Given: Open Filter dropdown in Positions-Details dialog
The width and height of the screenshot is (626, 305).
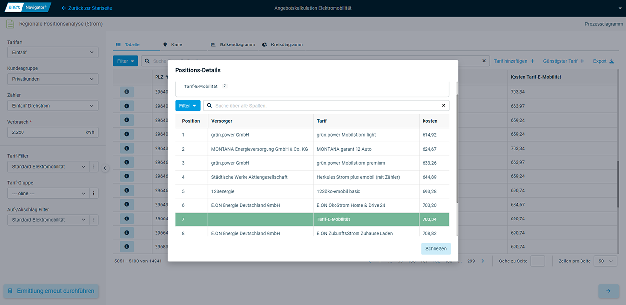Looking at the screenshot, I should point(187,106).
